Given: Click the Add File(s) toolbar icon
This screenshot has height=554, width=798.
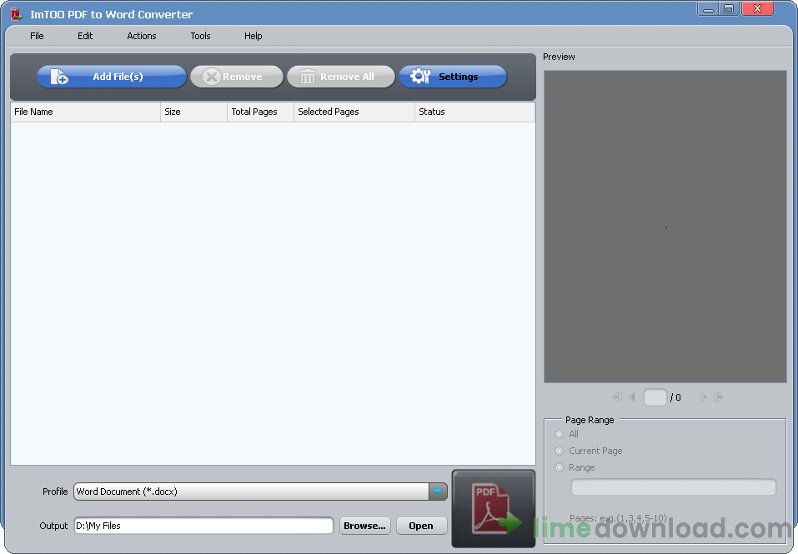Looking at the screenshot, I should 57,76.
